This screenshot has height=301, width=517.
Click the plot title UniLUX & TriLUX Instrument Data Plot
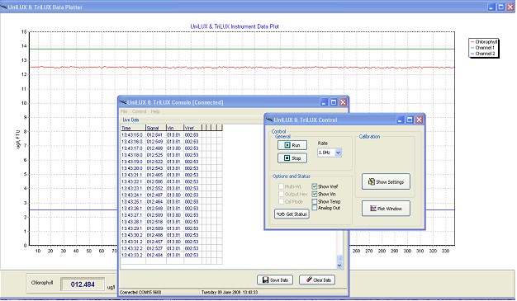[235, 26]
